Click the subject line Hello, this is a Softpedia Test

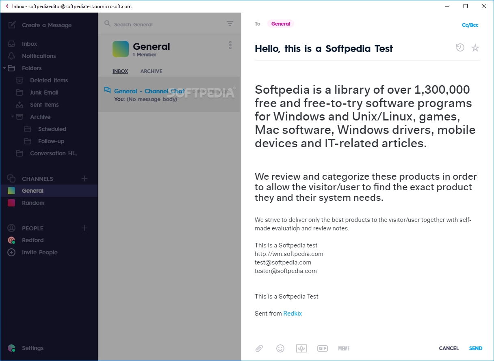coord(324,49)
